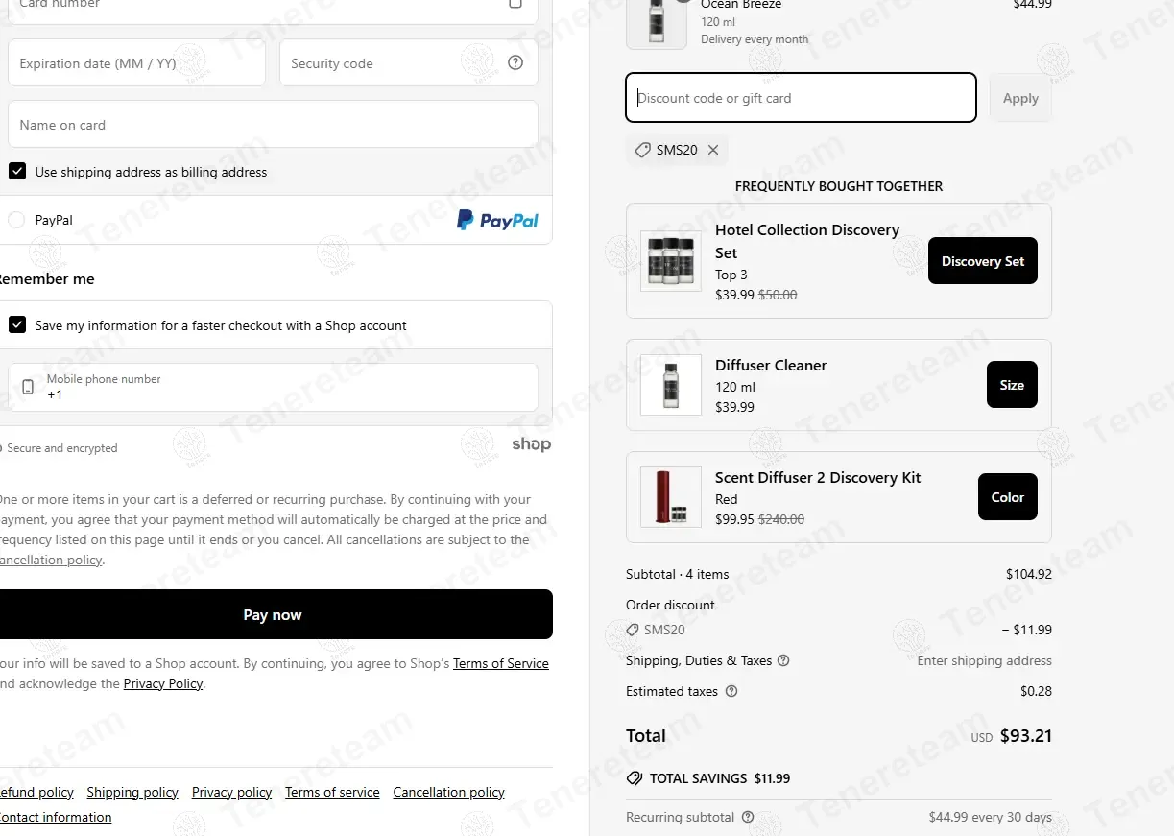Select the PayPal payment option
Image resolution: width=1174 pixels, height=836 pixels.
[x=16, y=220]
